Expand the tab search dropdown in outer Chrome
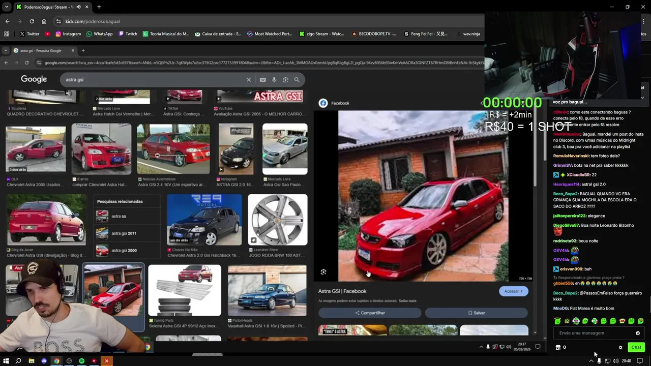The height and width of the screenshot is (366, 651). (x=6, y=7)
